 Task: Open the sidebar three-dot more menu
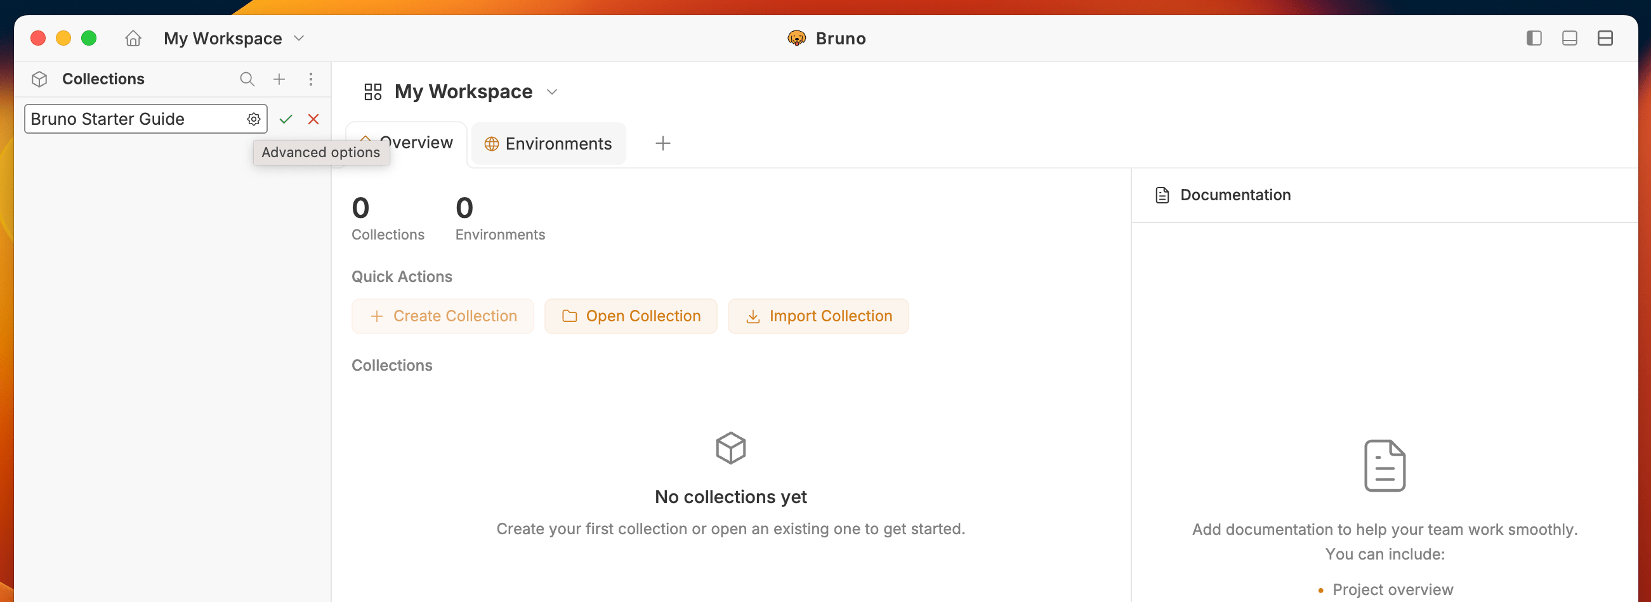(x=311, y=79)
